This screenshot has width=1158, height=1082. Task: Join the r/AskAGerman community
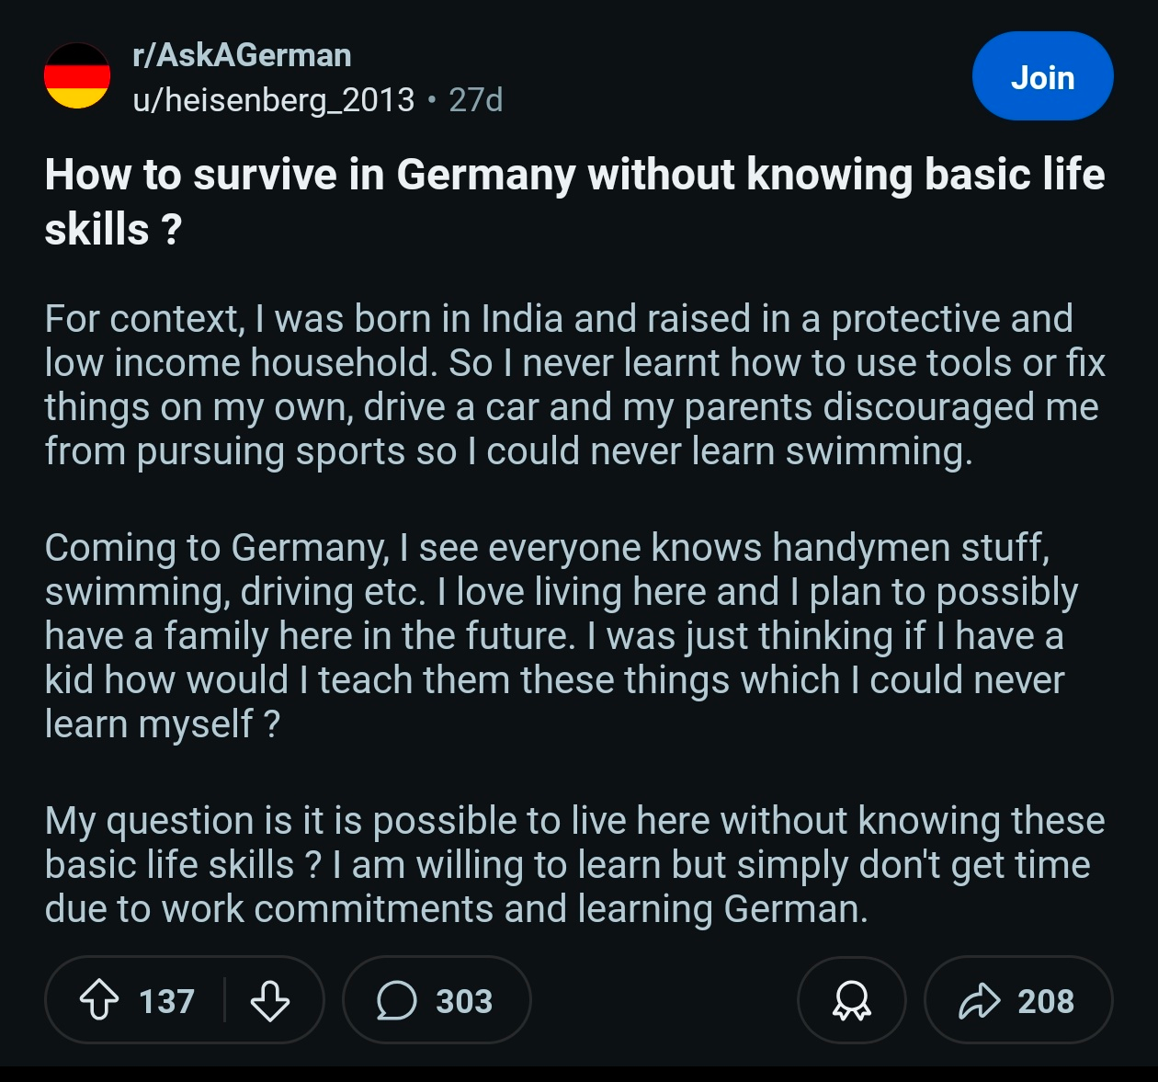(1043, 76)
